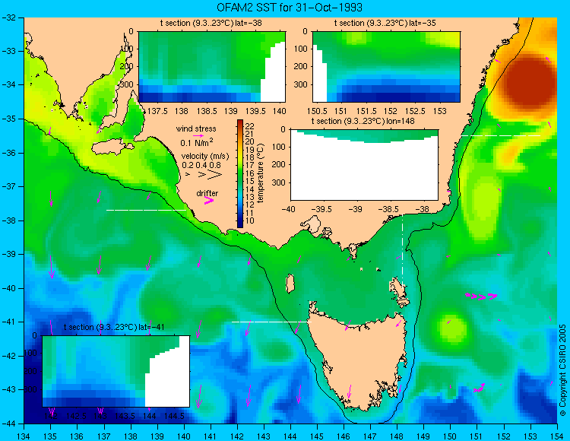Click the '© Copyright CSIRO 2005' text
Screen dimensions: 570x441
562,370
